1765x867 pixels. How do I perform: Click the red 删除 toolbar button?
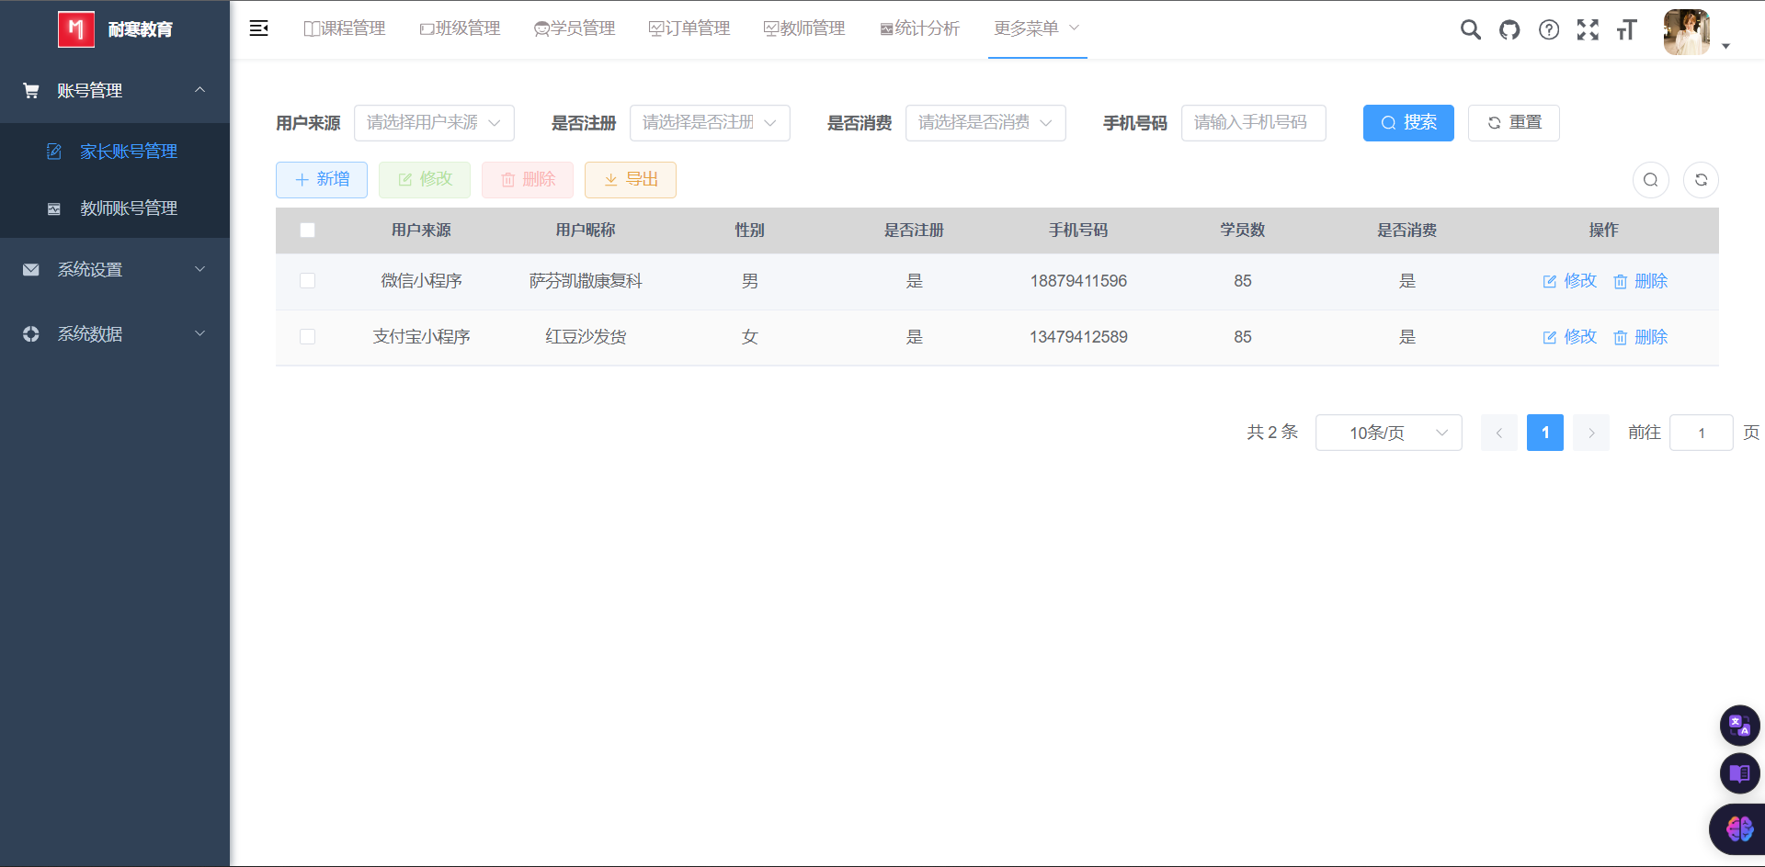coord(528,180)
